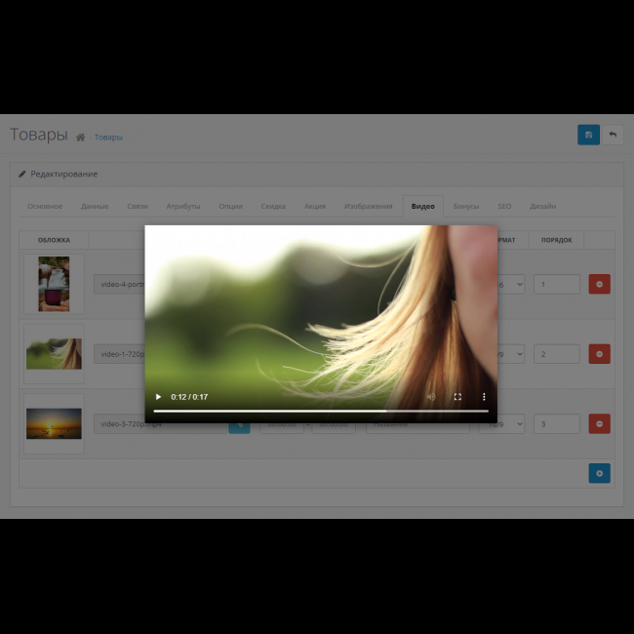Image resolution: width=634 pixels, height=634 pixels.
Task: Click the mute speaker icon in video player
Action: pyautogui.click(x=430, y=397)
